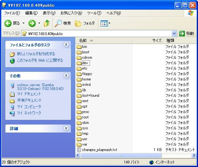Toggle the フォルダ folders pane
This screenshot has width=198, height=167.
tap(85, 23)
